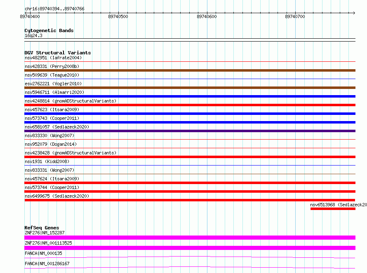Image resolution: width=367 pixels, height=273 pixels.
Task: Click the FANCA|NM_001286167 gene label
Action: click(47, 264)
